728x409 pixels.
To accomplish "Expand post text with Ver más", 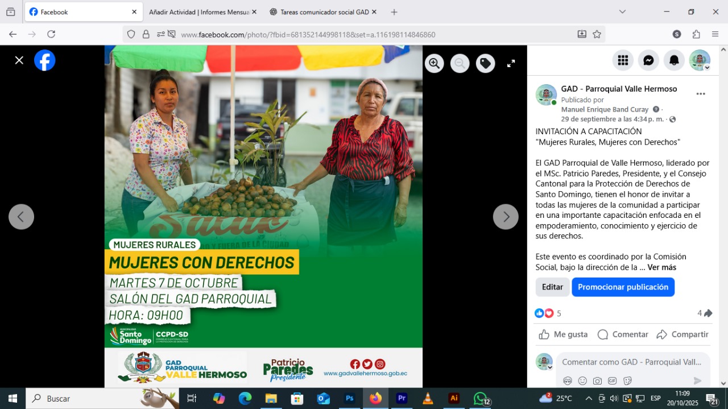I will click(x=661, y=267).
